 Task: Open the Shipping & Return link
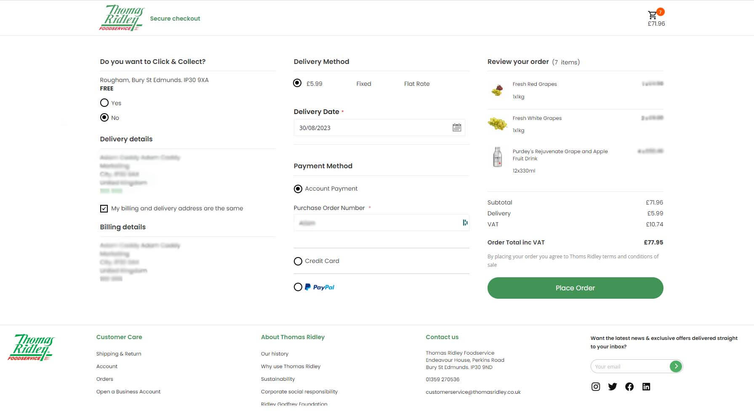[119, 354]
